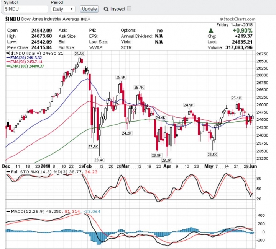
Task: Click the EMA(100) 24480.37 legend entry
Action: pyautogui.click(x=25, y=66)
